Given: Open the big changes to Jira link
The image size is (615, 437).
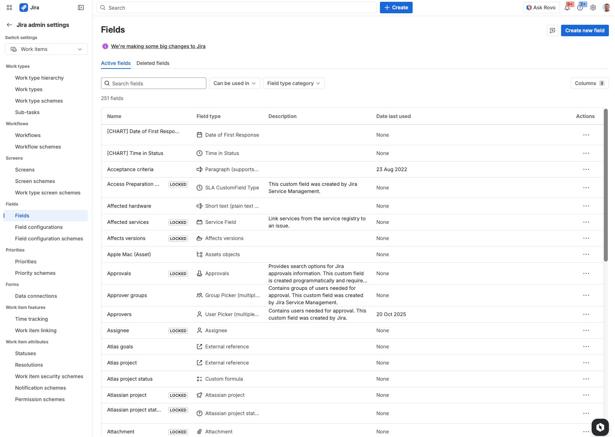Looking at the screenshot, I should pyautogui.click(x=158, y=46).
